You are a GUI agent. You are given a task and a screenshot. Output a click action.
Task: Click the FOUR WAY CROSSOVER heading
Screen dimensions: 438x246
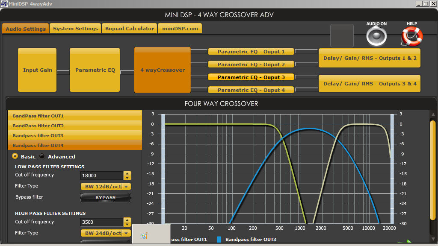tap(221, 104)
